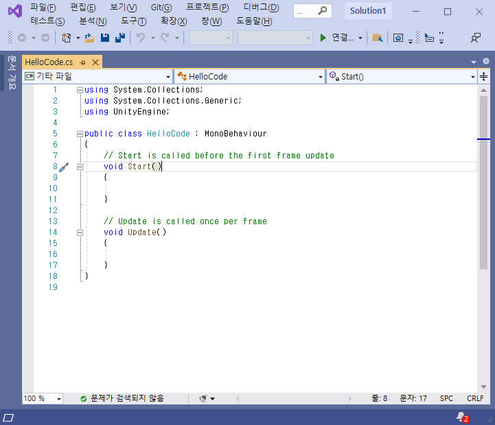Click the vertical scrollbar thumb
This screenshot has height=425, width=495.
point(483,183)
